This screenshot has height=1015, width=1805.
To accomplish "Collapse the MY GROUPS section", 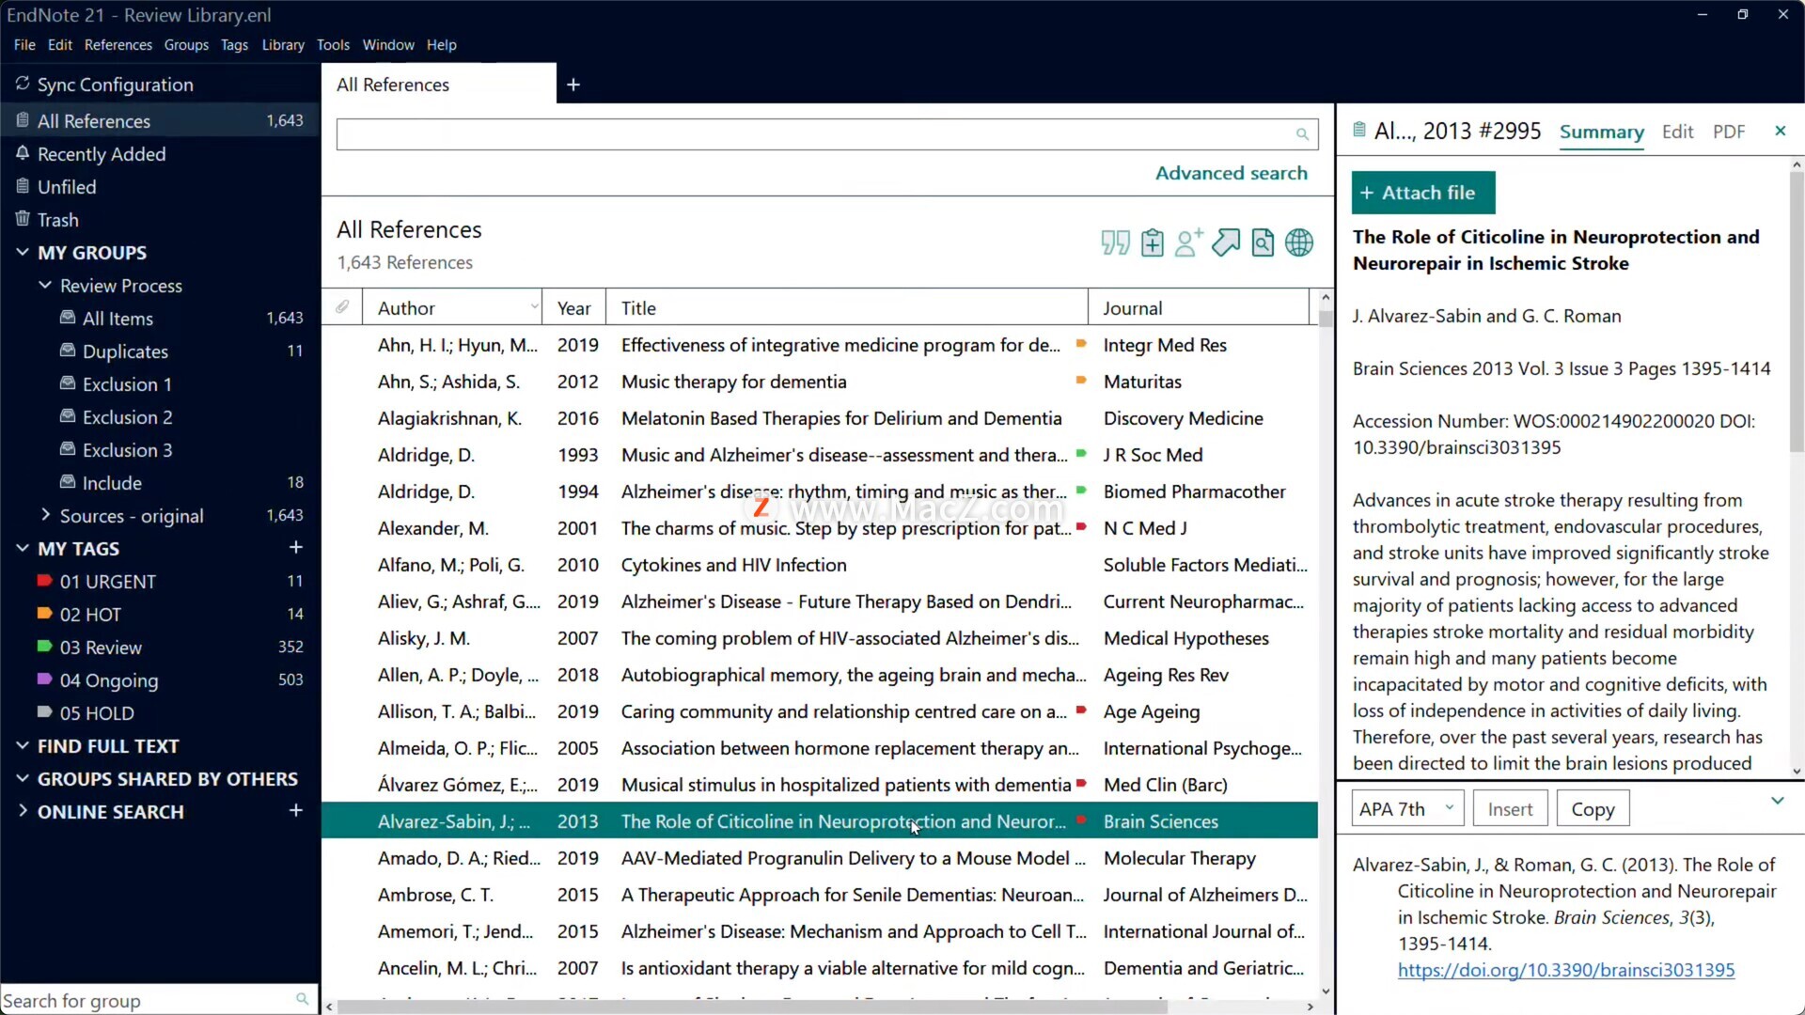I will point(23,253).
